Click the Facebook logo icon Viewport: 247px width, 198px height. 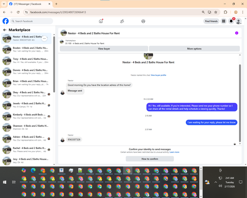pos(5,21)
